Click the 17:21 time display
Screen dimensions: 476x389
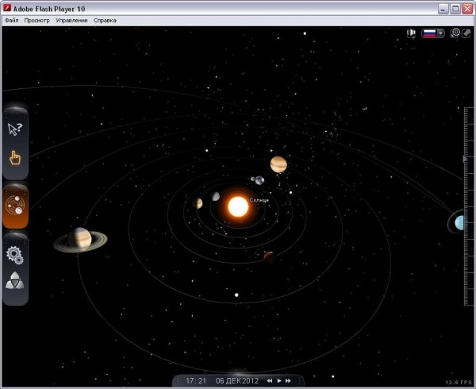click(x=196, y=381)
